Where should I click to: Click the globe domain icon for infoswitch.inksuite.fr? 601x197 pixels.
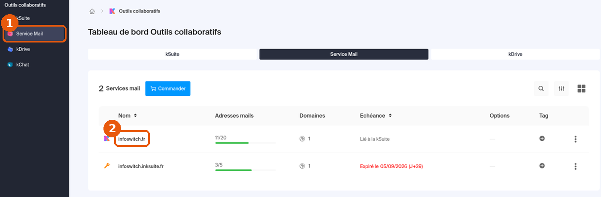(x=302, y=166)
